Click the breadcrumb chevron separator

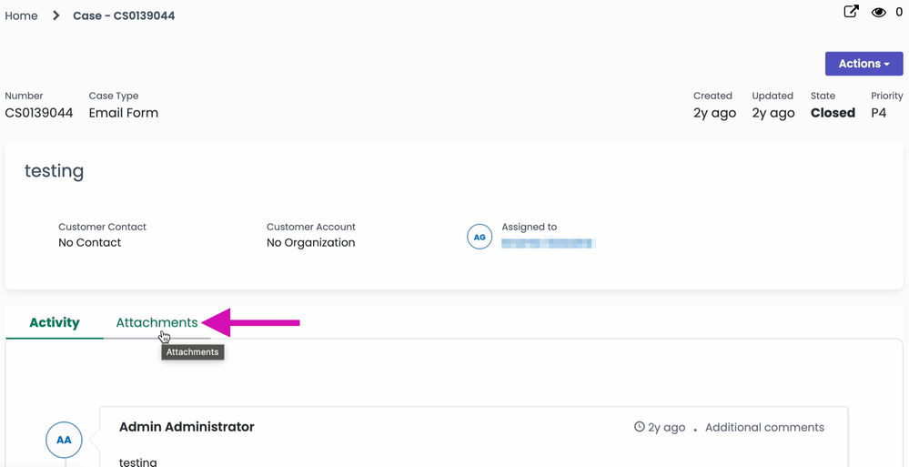[x=56, y=15]
